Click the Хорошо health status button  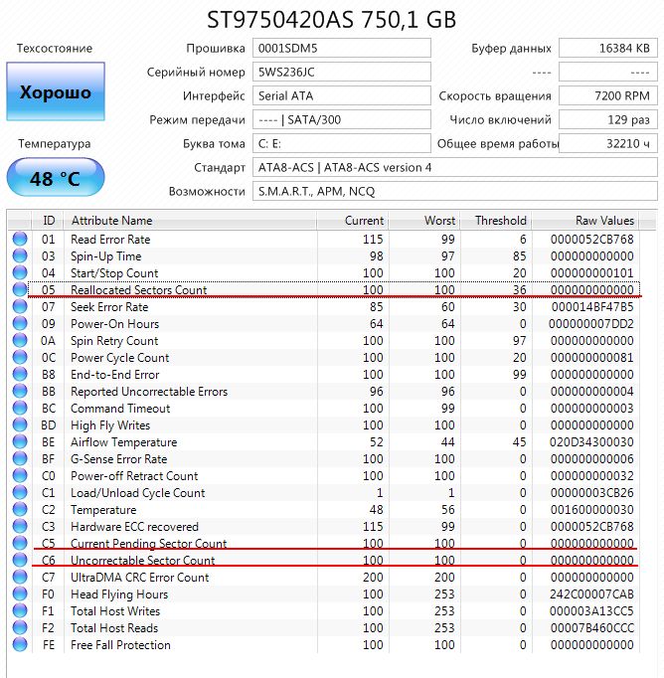(56, 92)
